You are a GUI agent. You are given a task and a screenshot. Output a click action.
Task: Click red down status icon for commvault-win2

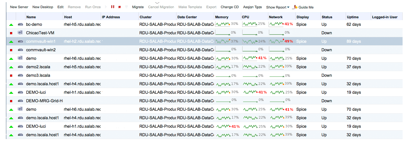point(11,50)
